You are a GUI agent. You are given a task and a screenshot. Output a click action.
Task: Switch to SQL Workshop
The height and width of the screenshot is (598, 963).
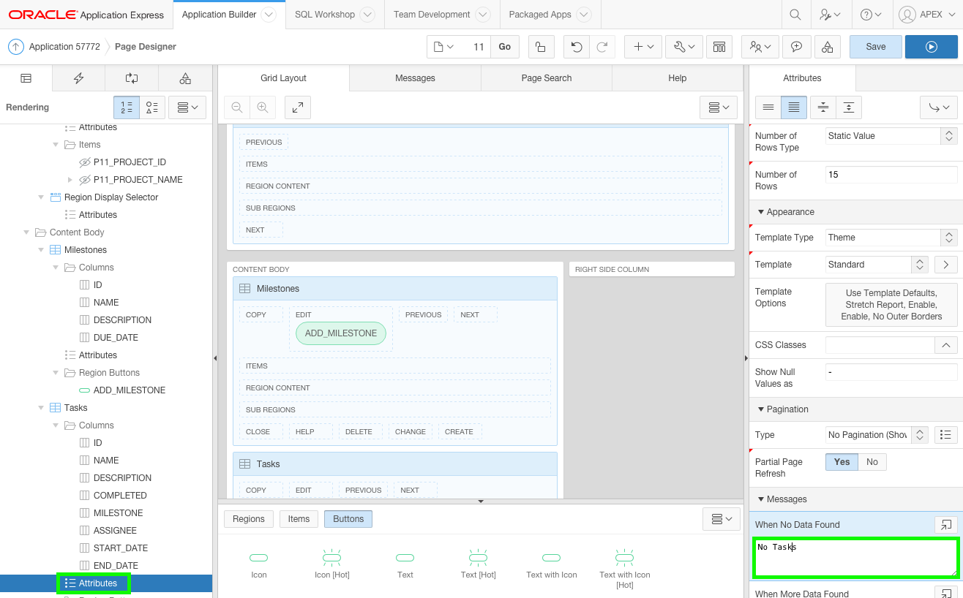point(325,14)
